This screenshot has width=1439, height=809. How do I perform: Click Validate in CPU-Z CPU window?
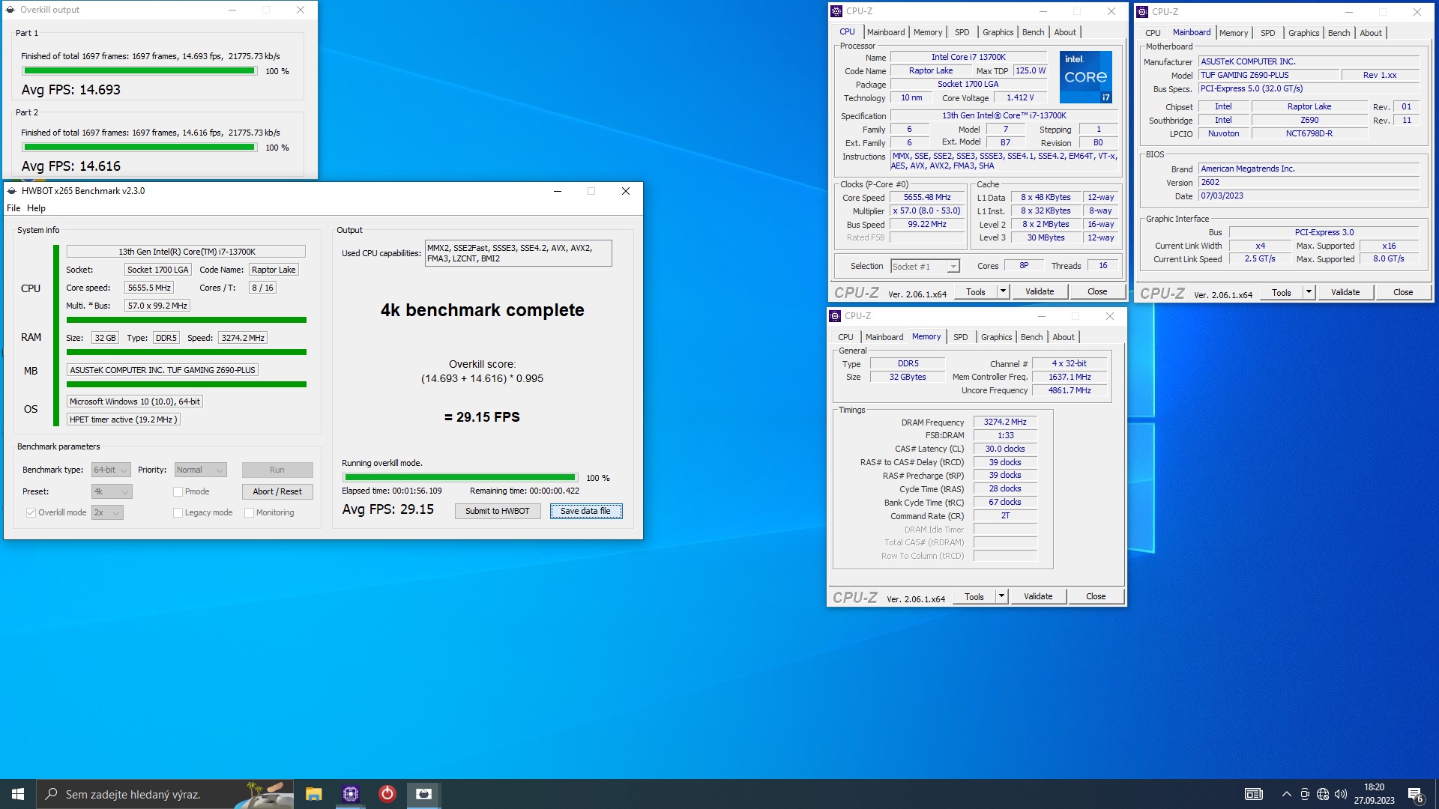coord(1040,292)
